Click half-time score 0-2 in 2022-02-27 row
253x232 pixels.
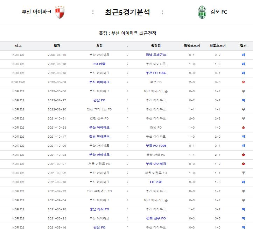192,100
